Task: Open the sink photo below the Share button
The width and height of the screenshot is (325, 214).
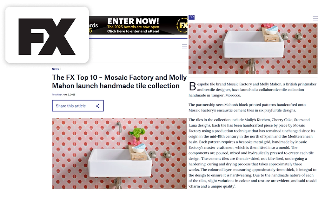Action: click(119, 153)
